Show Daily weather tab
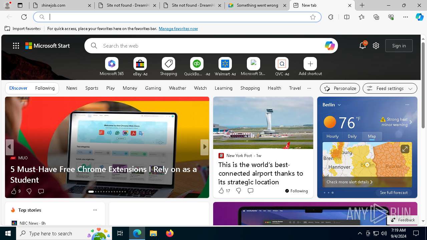427x240 pixels. click(352, 136)
